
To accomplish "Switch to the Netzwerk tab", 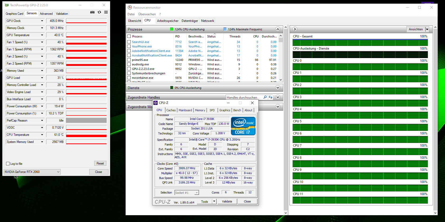I will pyautogui.click(x=207, y=21).
